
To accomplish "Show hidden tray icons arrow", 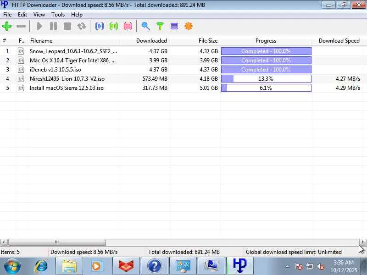I will coord(287,266).
